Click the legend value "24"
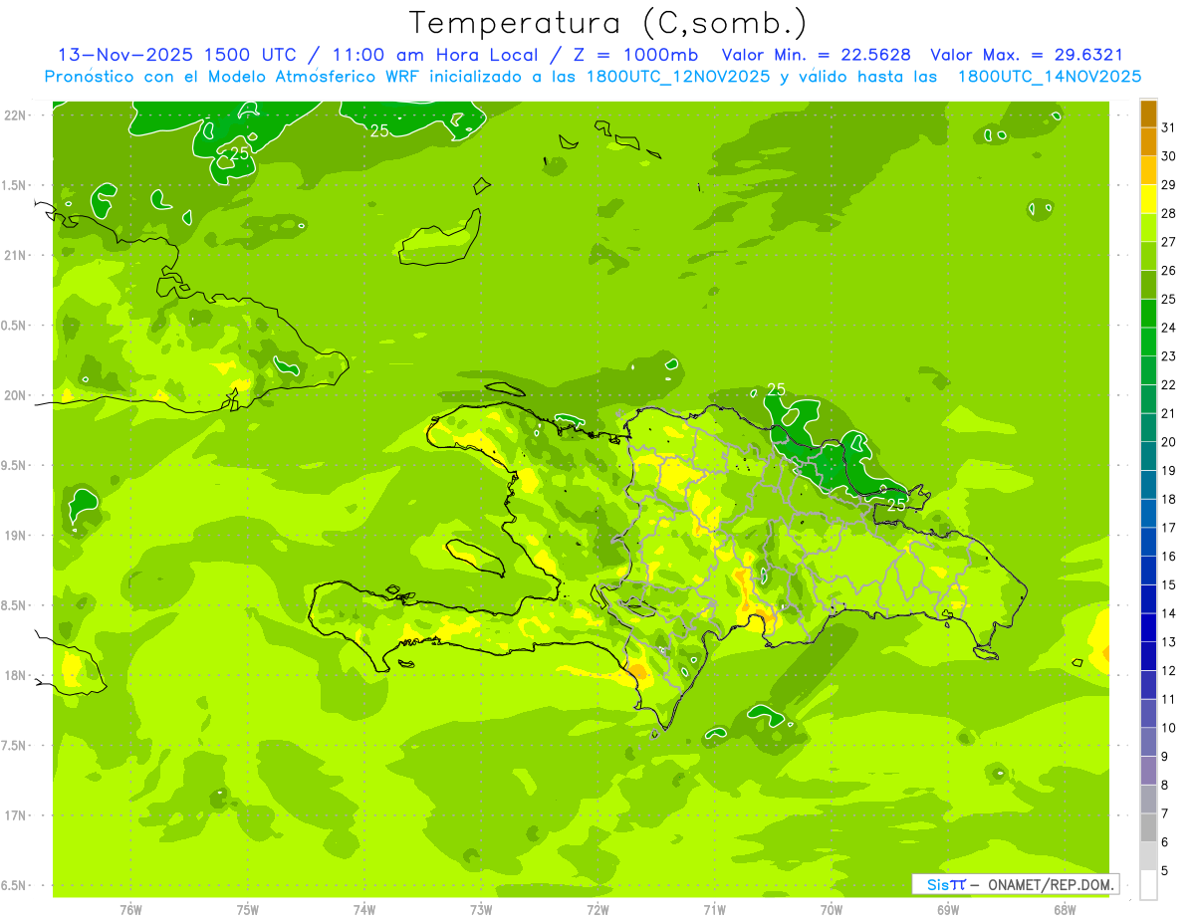Screen dimensions: 1195x923 1169,328
